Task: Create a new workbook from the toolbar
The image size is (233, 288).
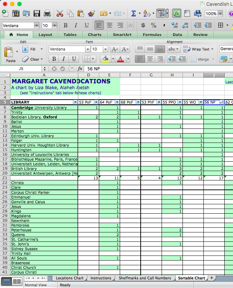Action: click(x=5, y=13)
